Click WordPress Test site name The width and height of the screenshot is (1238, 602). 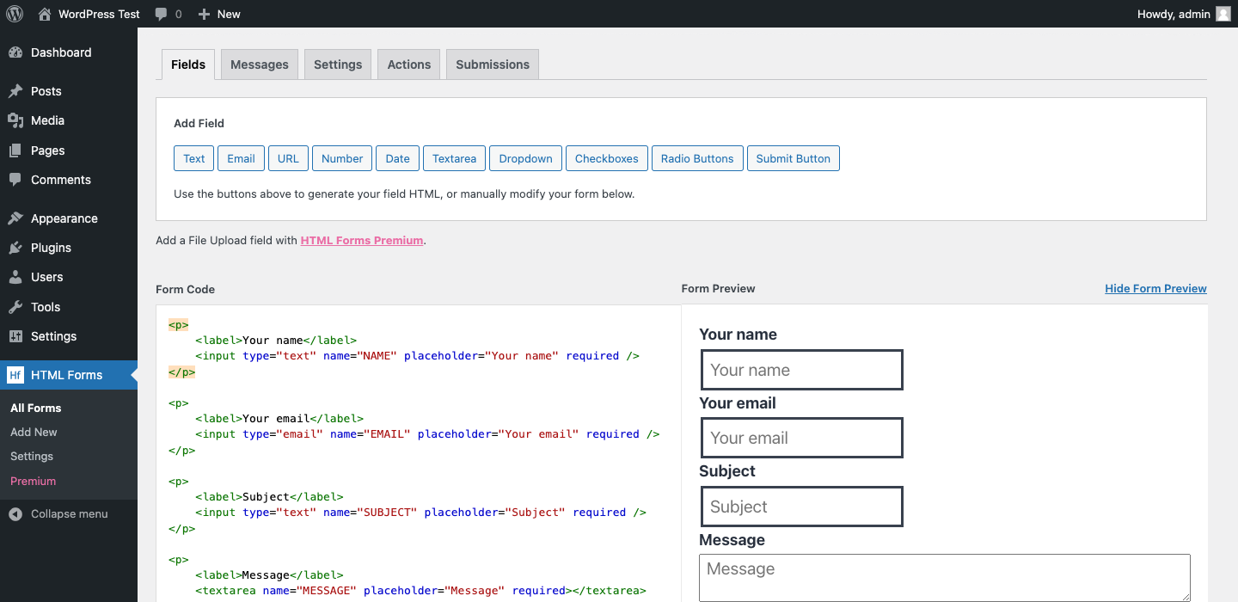pos(99,14)
